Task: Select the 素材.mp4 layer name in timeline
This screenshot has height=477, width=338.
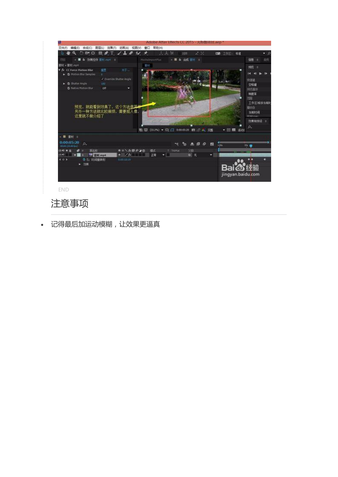Action: click(105, 155)
